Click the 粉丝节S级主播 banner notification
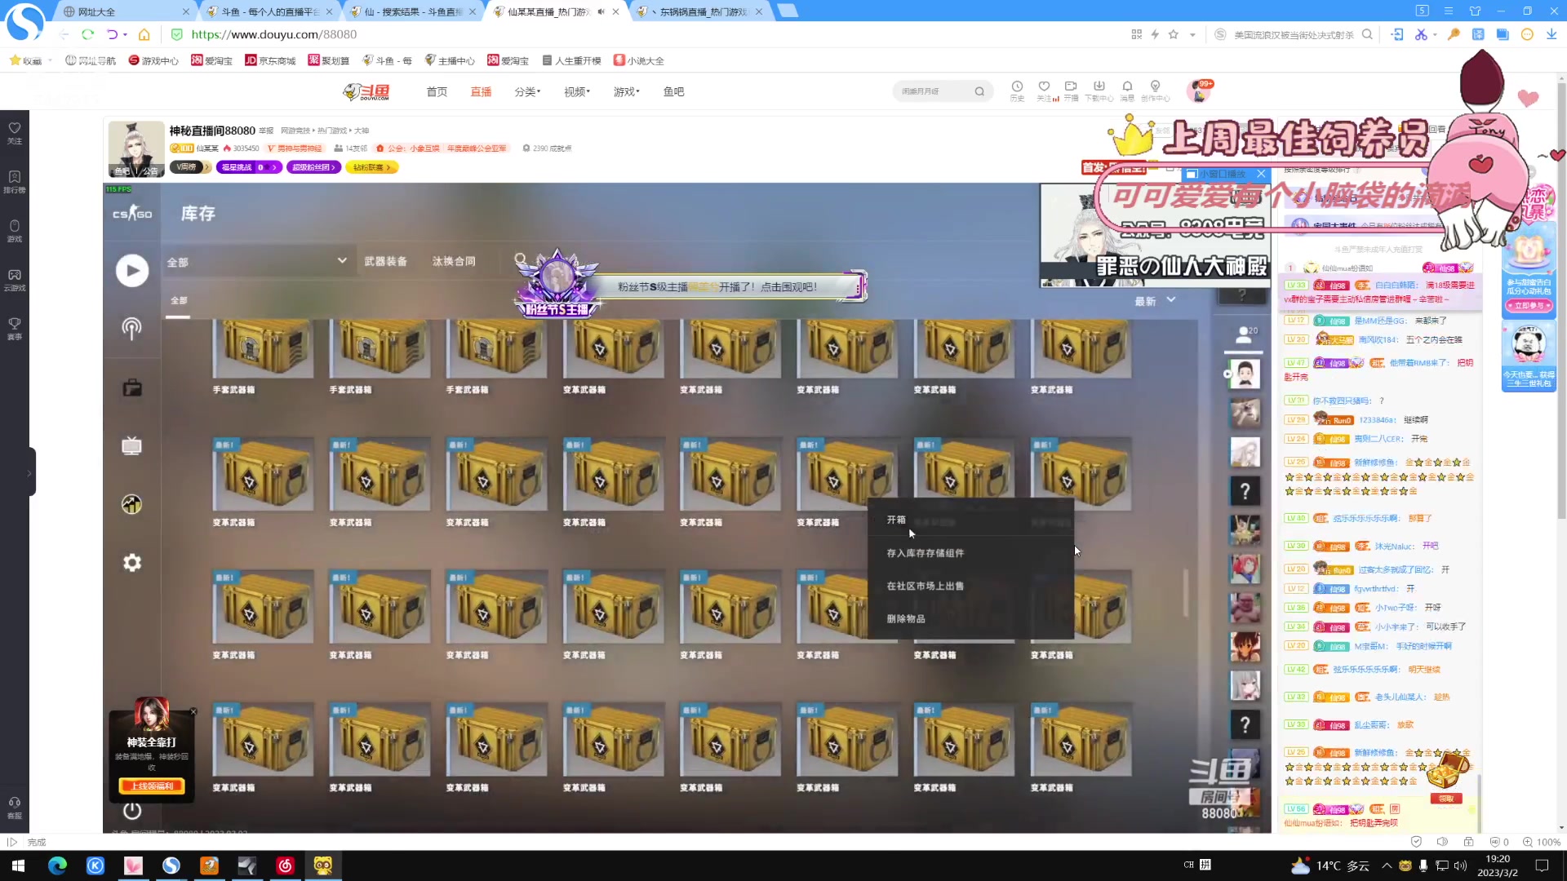1567x881 pixels. (692, 287)
